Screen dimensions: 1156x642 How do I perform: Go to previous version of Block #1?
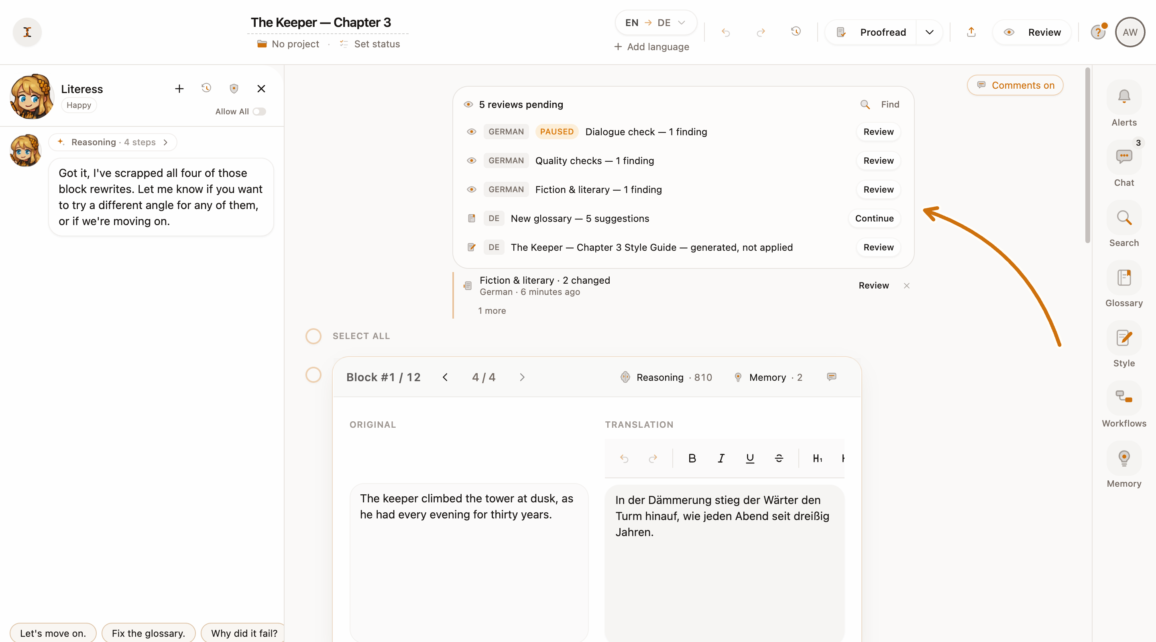pos(445,377)
